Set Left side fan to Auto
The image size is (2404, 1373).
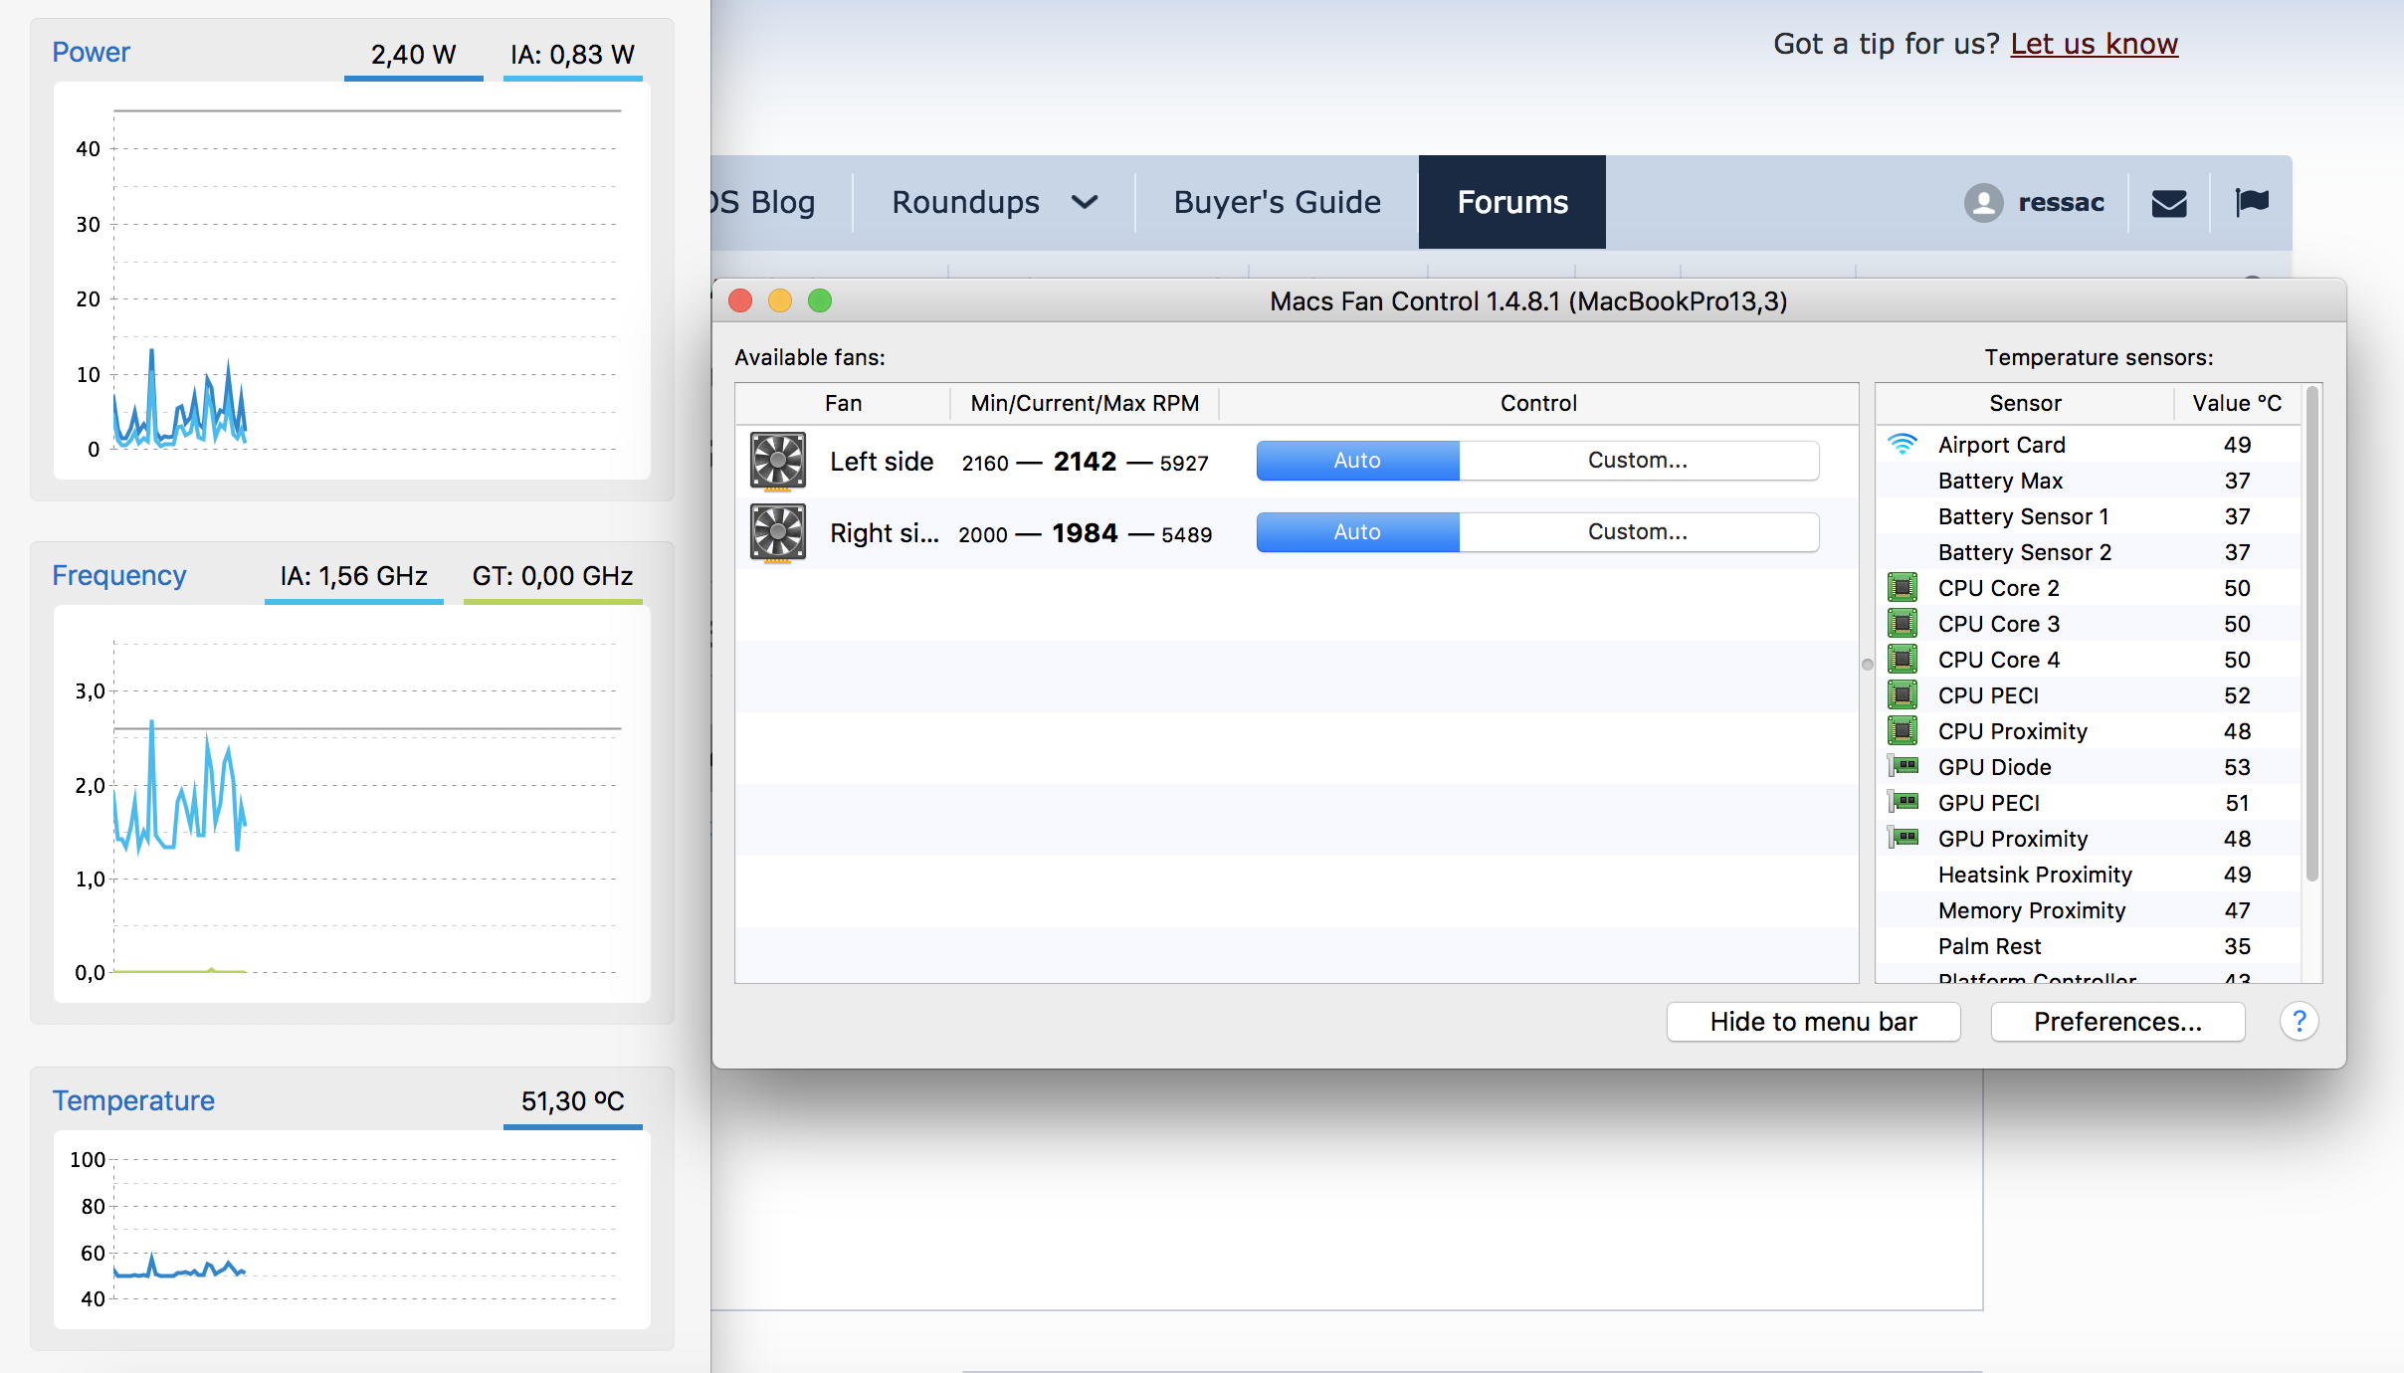[1357, 461]
